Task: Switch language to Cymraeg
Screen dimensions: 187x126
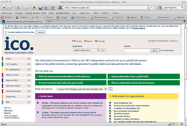Action: point(100,41)
